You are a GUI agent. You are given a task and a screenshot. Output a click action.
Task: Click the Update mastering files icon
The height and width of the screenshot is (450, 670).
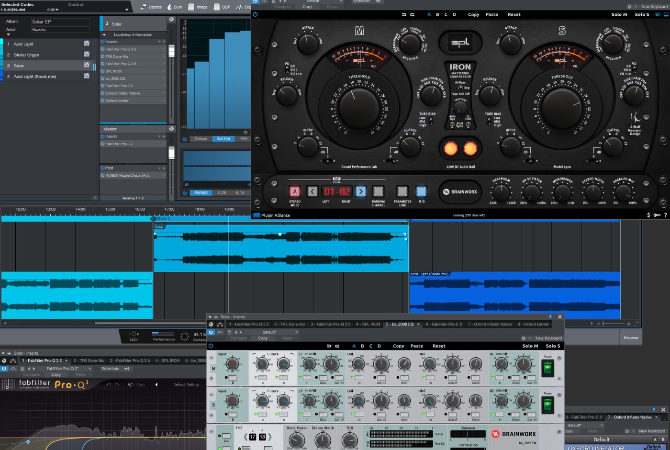[x=143, y=7]
